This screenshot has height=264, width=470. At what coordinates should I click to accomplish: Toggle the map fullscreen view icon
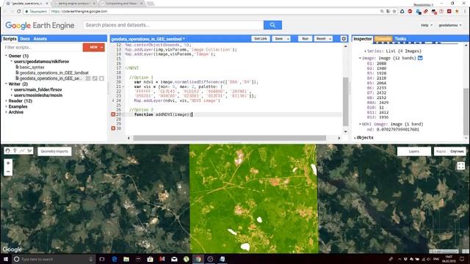click(x=460, y=166)
